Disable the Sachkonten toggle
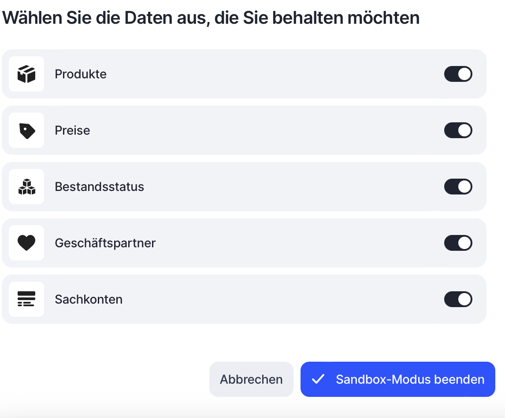Screen dimensions: 505x418 (x=458, y=299)
